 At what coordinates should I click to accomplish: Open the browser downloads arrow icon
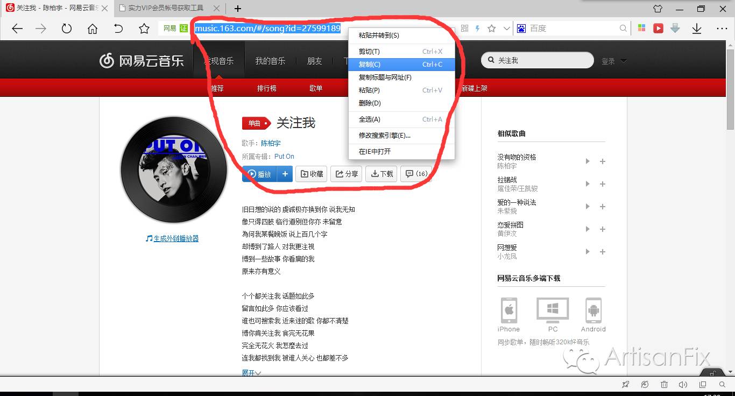(x=697, y=29)
